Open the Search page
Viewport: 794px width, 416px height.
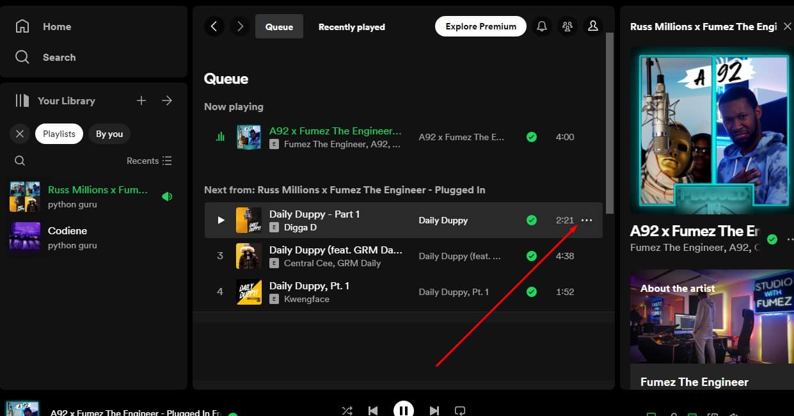coord(59,57)
